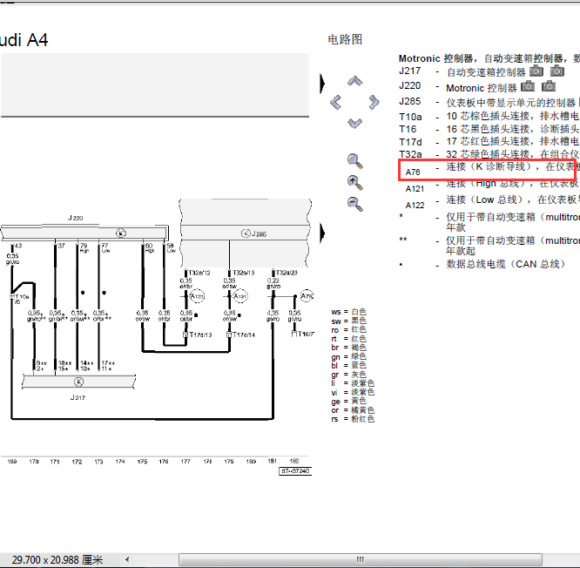This screenshot has height=568, width=580.
Task: Click track number 175 on bottom scale
Action: point(142,462)
